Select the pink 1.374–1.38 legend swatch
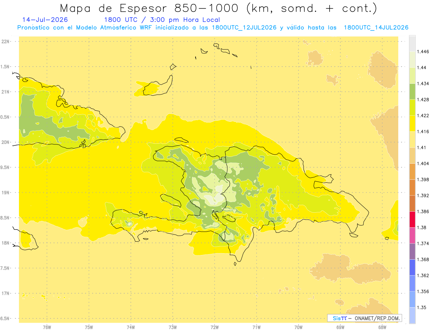Screen dimensions: 429x332 point(412,235)
